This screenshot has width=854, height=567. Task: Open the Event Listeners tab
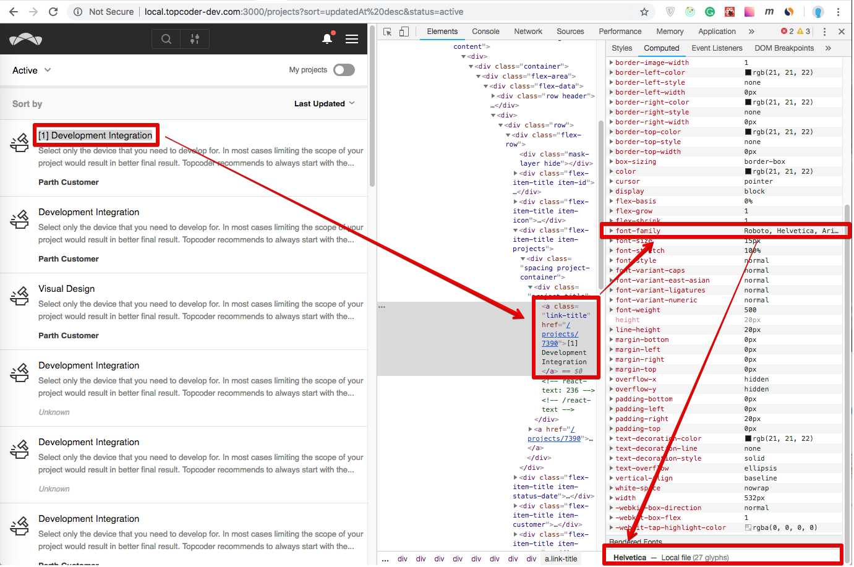point(717,48)
